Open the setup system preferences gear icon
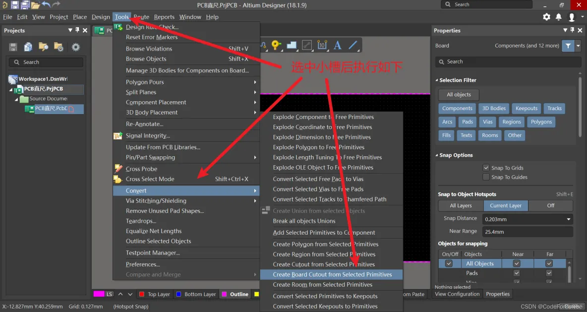 tap(546, 17)
